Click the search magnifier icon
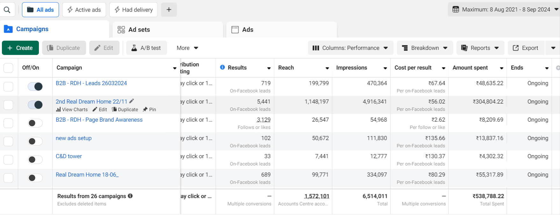Image resolution: width=560 pixels, height=215 pixels. click(7, 10)
